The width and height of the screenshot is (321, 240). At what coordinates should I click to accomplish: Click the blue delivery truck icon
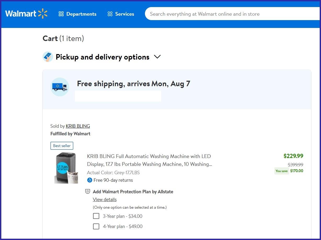click(60, 87)
